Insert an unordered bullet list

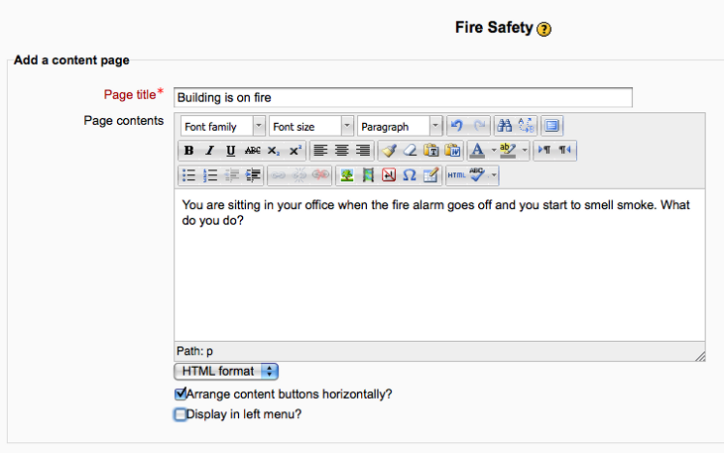point(188,175)
